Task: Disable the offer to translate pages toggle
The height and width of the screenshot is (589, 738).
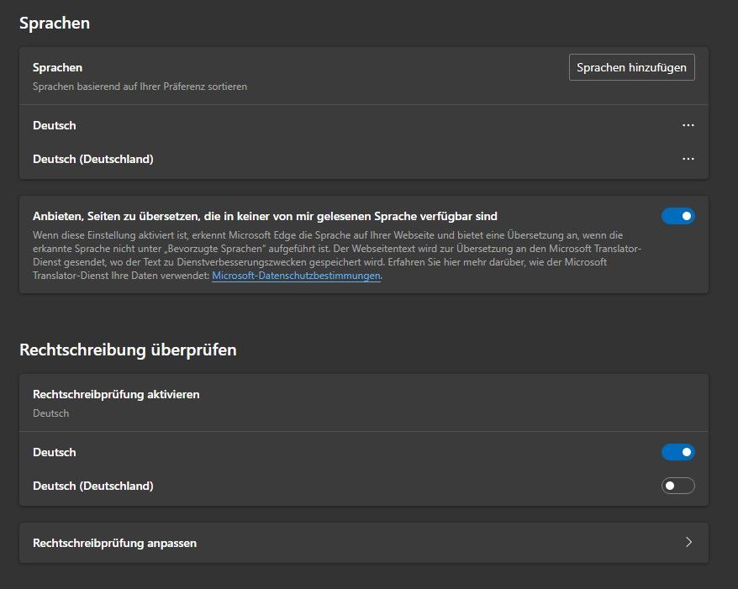Action: coord(678,216)
